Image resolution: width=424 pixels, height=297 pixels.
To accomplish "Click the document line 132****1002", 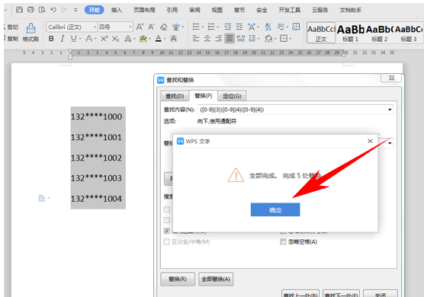I will (96, 158).
